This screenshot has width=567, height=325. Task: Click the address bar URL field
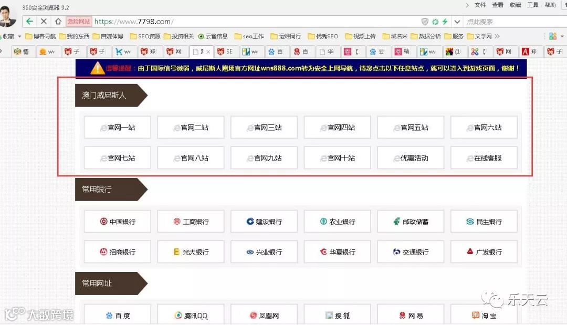253,22
